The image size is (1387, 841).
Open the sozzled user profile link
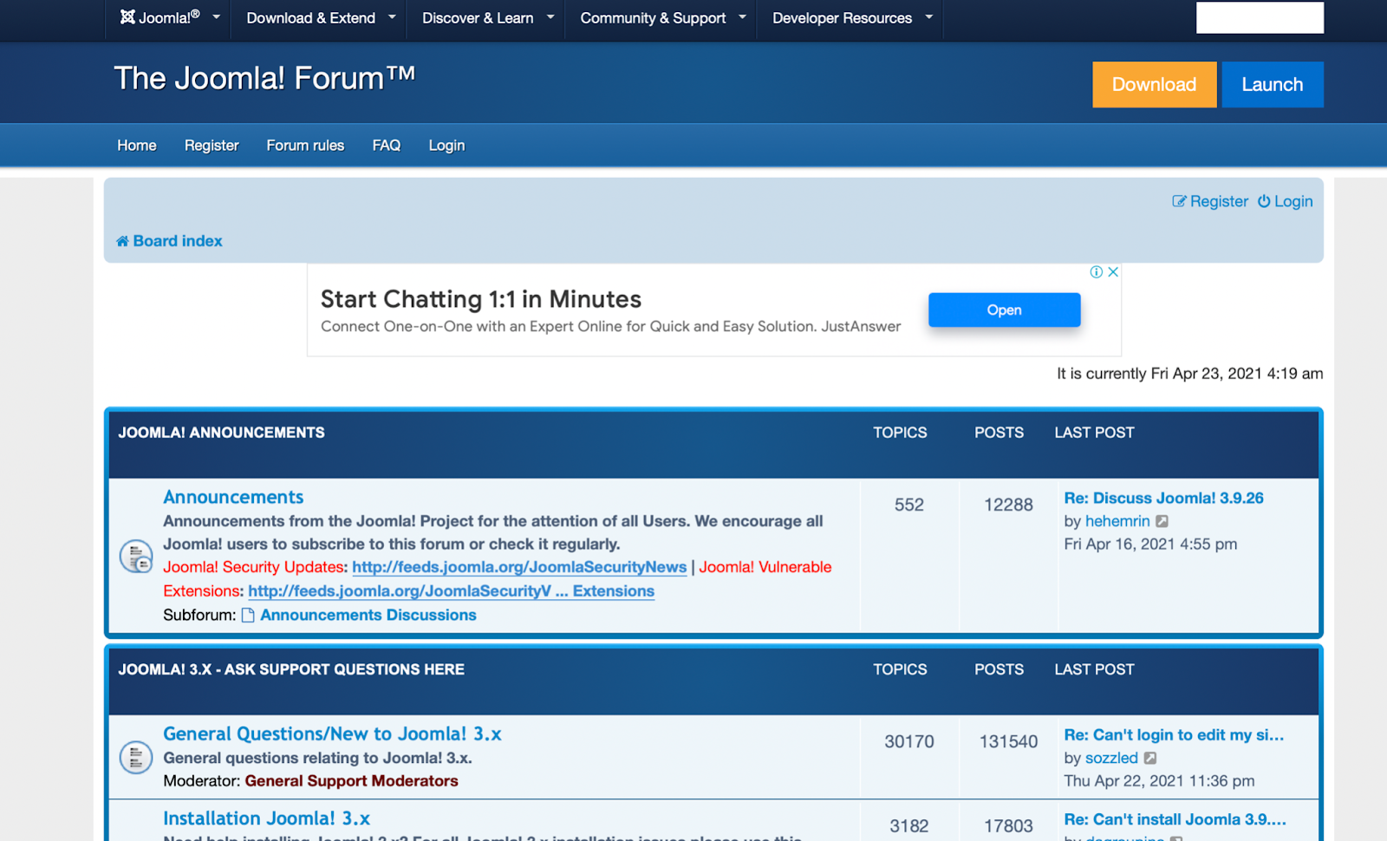coord(1111,758)
